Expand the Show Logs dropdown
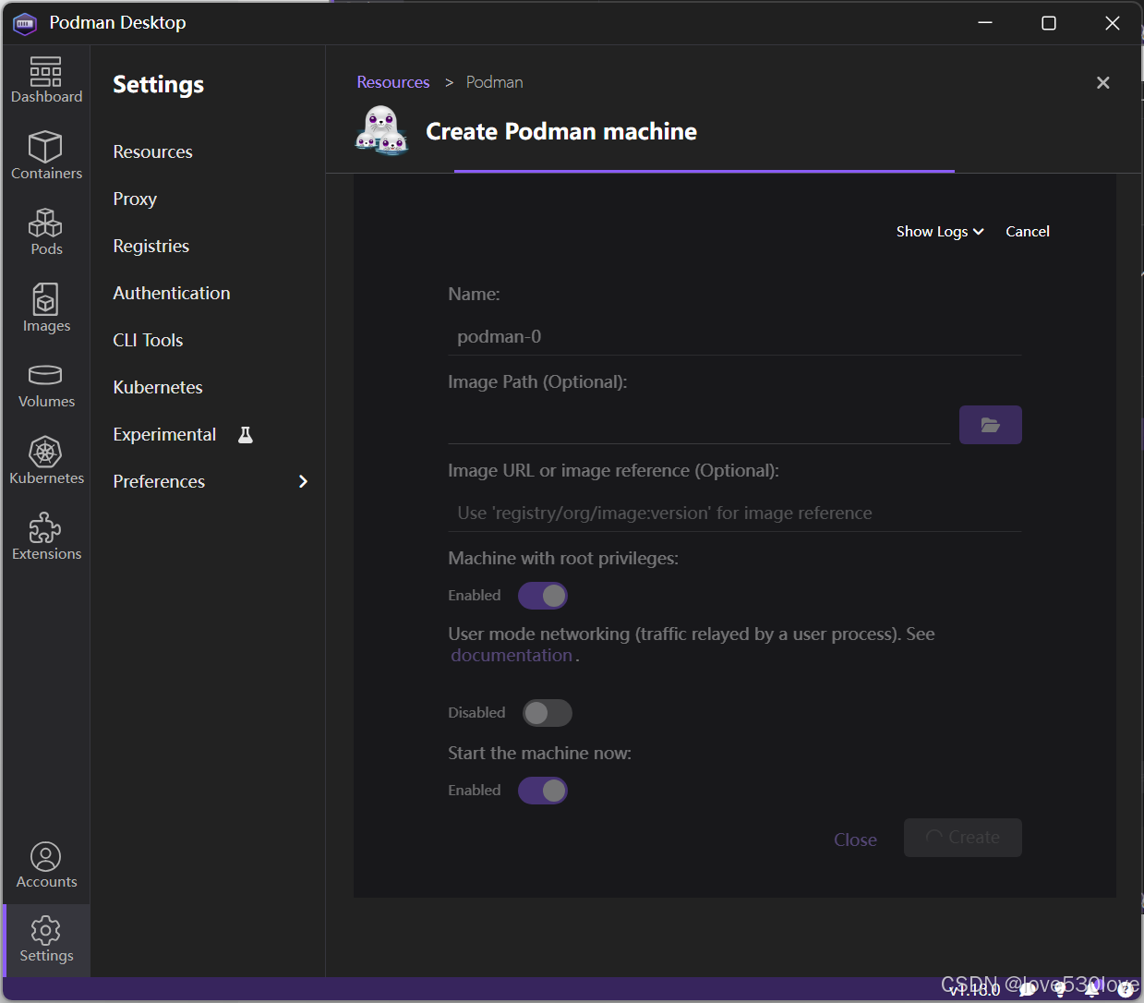The image size is (1144, 1003). pyautogui.click(x=940, y=232)
